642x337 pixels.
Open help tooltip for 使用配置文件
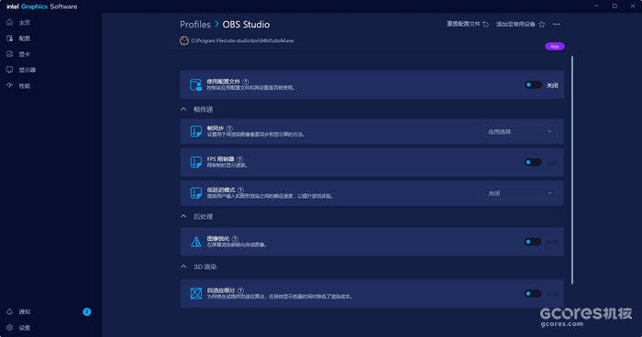[x=246, y=82]
